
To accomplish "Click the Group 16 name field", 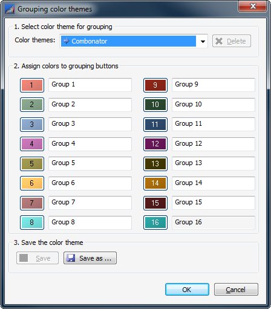I will [214, 223].
